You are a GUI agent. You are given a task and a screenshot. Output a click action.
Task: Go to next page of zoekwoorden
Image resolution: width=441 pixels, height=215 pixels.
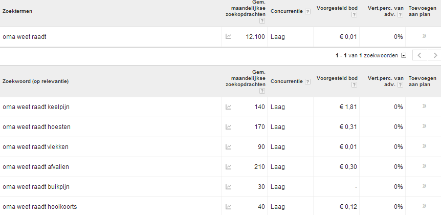pos(435,55)
